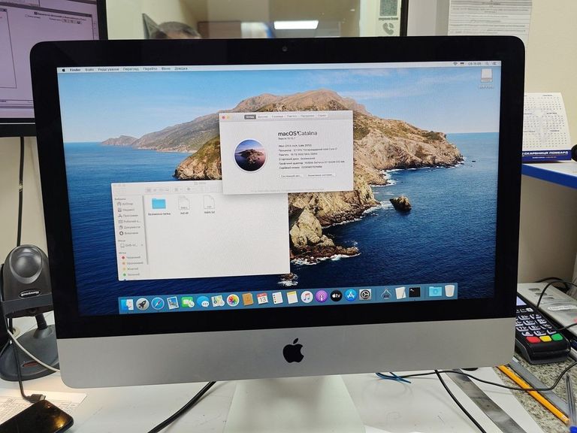577x433 pixels.
Task: Eject the disk in Finder sidebar
Action: tap(142, 245)
